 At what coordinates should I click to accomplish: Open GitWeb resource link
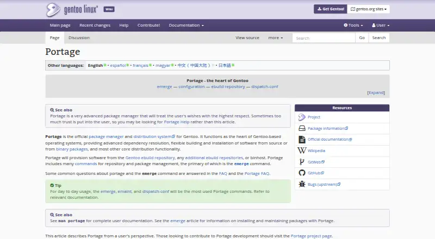tap(314, 162)
